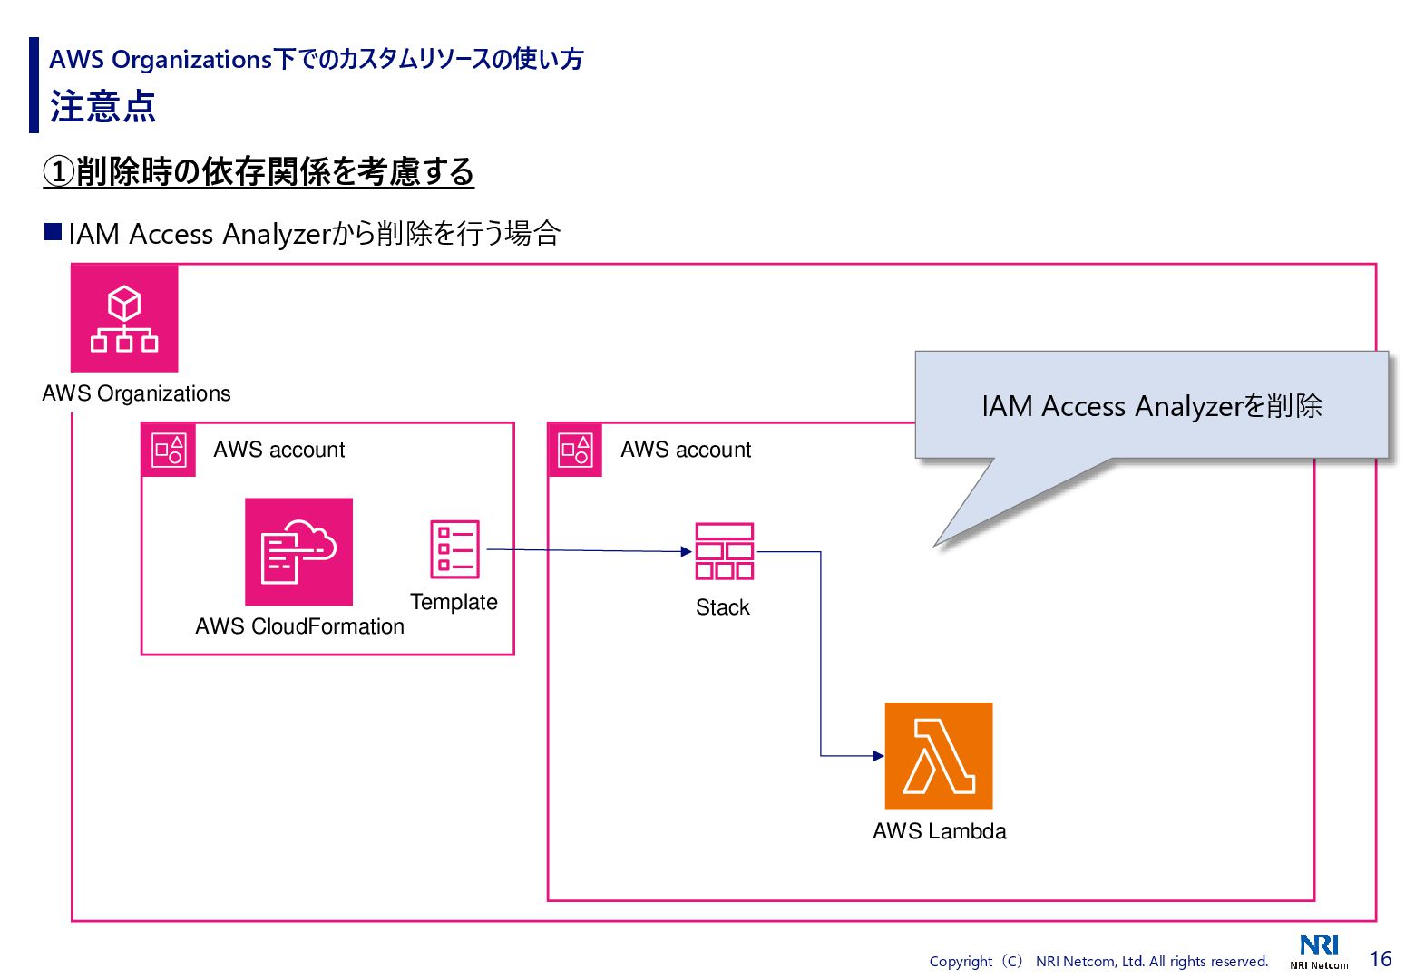This screenshot has width=1415, height=979.
Task: Click 'AWS account' label in the Stack box
Action: pos(686,450)
